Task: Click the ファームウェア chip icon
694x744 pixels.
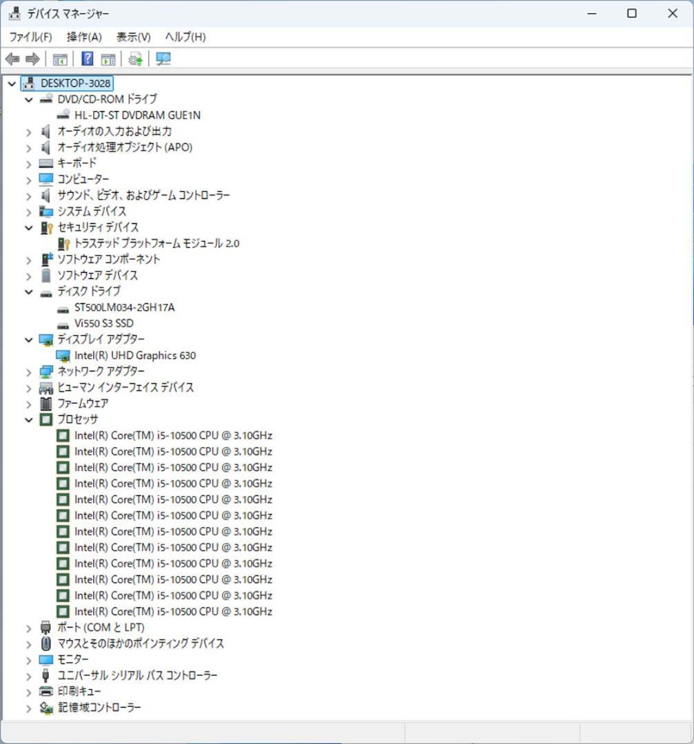Action: pos(46,403)
